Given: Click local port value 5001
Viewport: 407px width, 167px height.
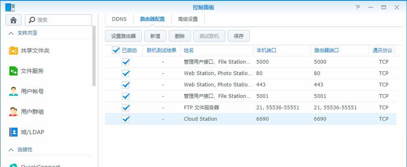Looking at the screenshot, I should pyautogui.click(x=262, y=96).
